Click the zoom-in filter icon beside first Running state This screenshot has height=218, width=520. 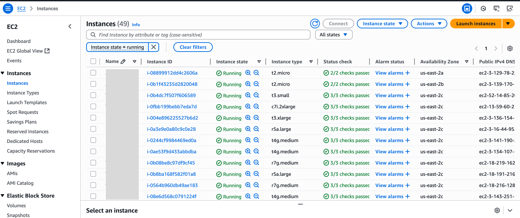click(x=248, y=73)
